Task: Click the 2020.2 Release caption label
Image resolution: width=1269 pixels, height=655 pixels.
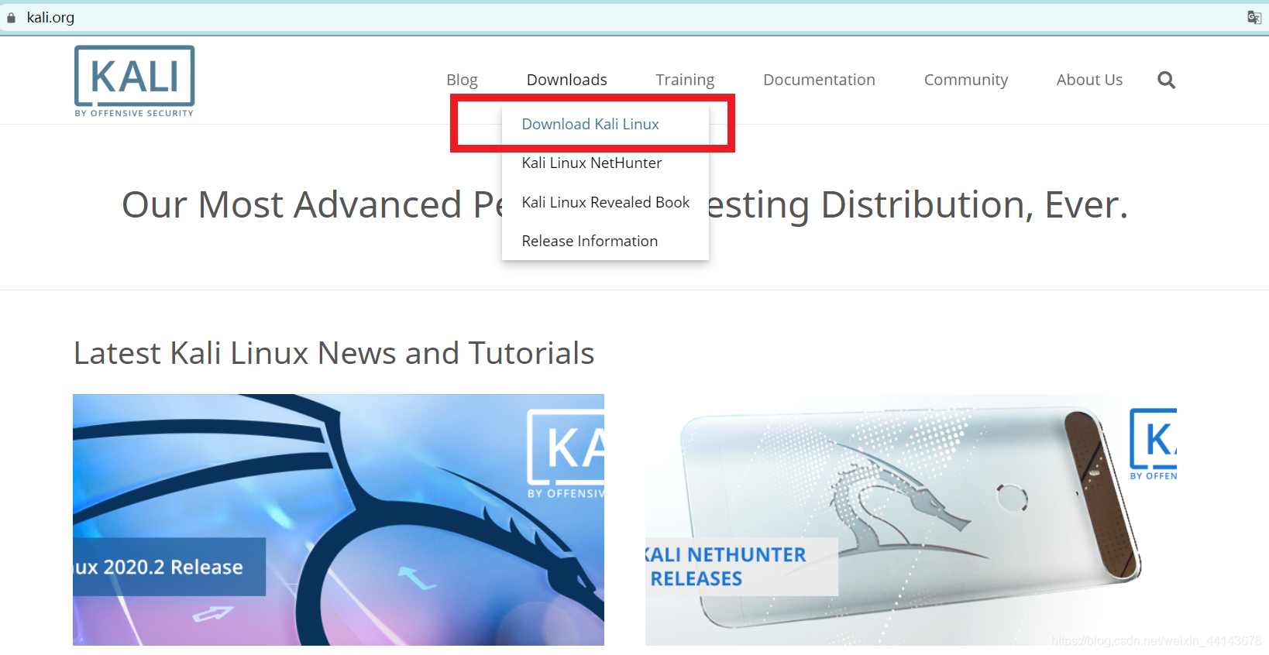Action: pos(169,567)
